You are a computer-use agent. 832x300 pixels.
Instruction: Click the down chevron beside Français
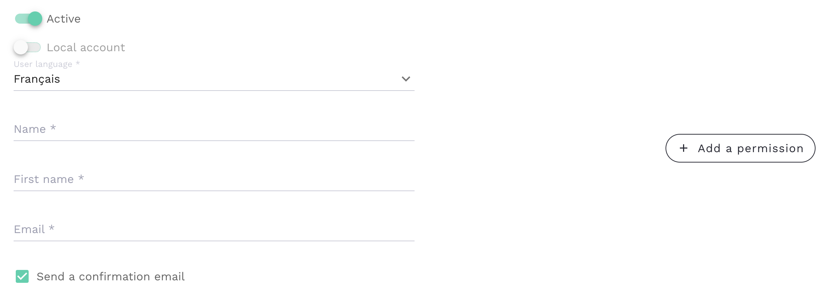[x=406, y=79]
